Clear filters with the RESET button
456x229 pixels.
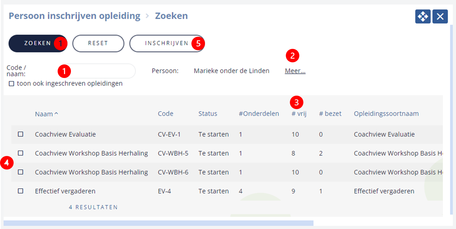98,43
